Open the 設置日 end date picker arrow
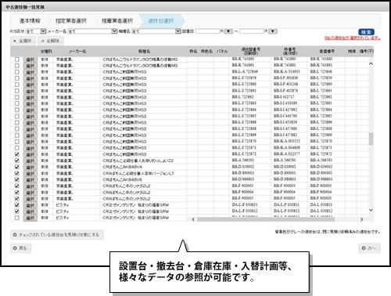 point(273,31)
